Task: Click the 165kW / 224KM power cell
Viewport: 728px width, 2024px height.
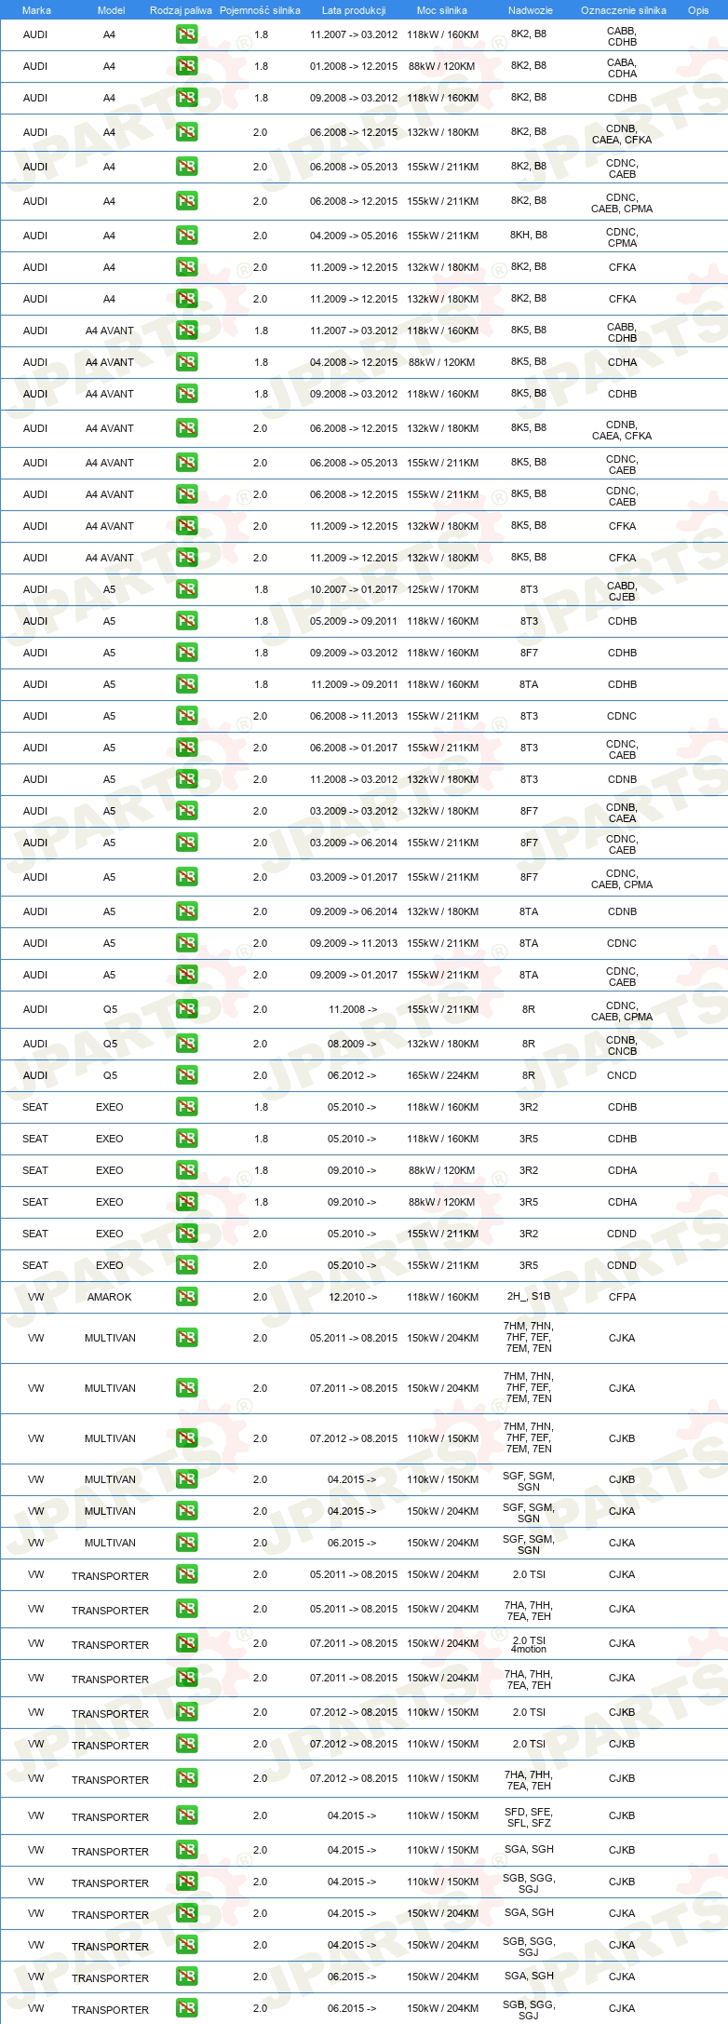Action: click(x=443, y=1075)
